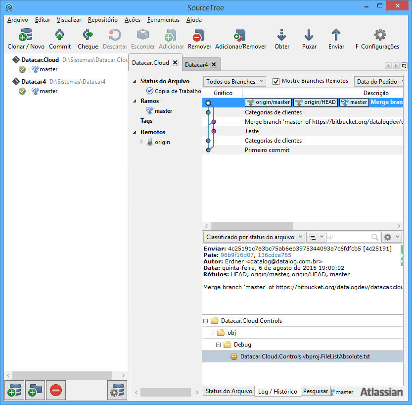Collapse Datacar.Cloud.Controls folder
The width and height of the screenshot is (412, 405).
click(206, 321)
